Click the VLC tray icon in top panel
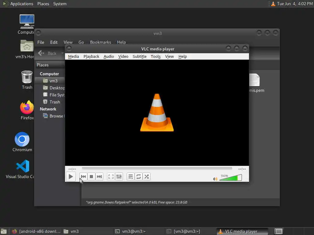The width and height of the screenshot is (314, 235). click(x=273, y=4)
